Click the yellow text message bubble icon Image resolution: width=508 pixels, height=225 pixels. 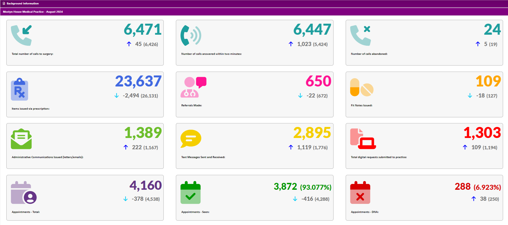point(191,139)
